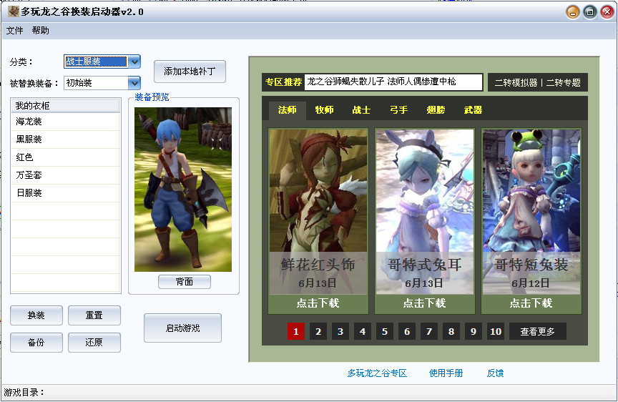Click the 添加本地补丁 button
The width and height of the screenshot is (618, 402).
coord(190,72)
